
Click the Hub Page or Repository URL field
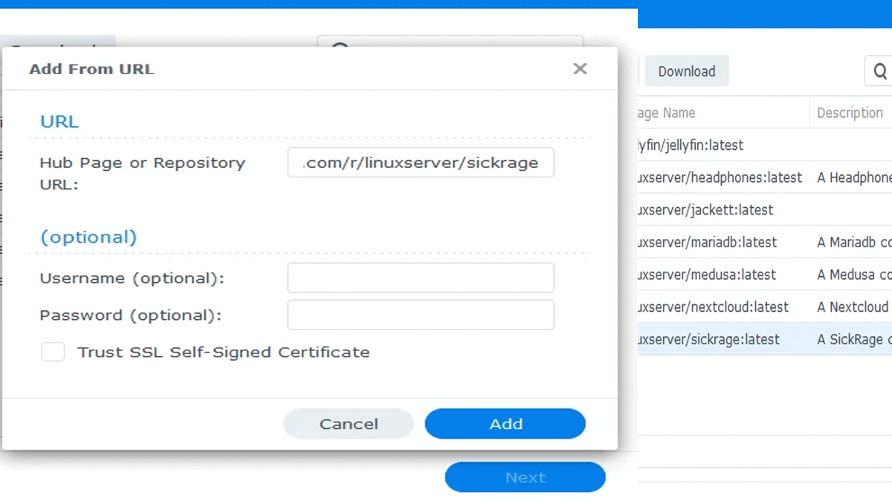(x=421, y=163)
